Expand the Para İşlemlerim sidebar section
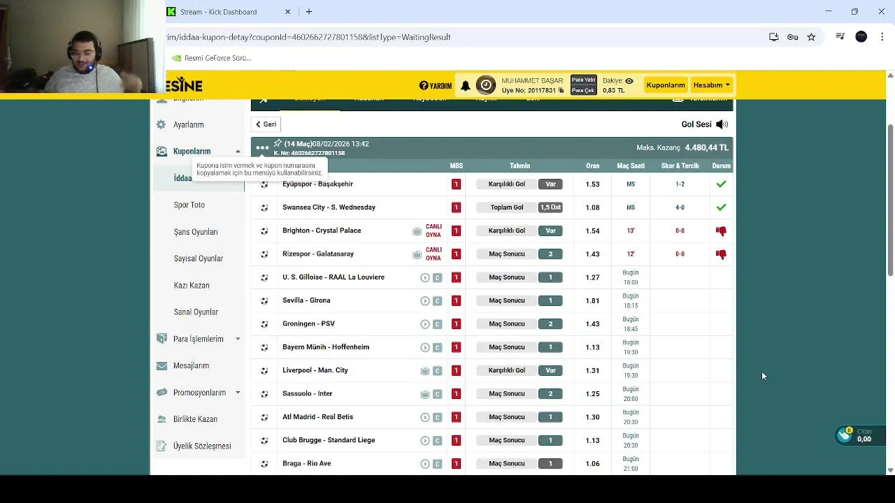 tap(238, 339)
